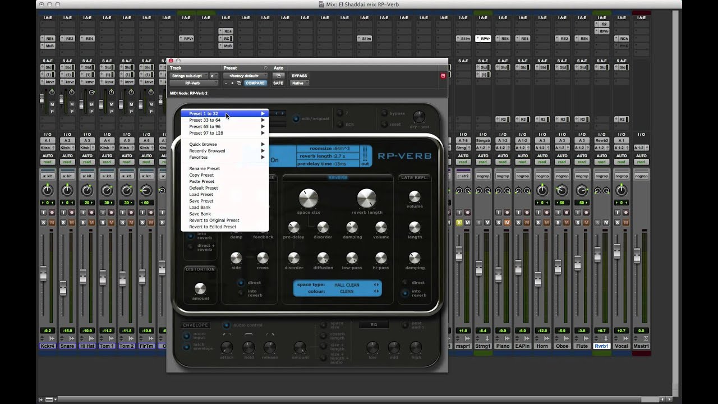The image size is (718, 404).
Task: Choose Favorites from the preset menu
Action: tap(224, 157)
